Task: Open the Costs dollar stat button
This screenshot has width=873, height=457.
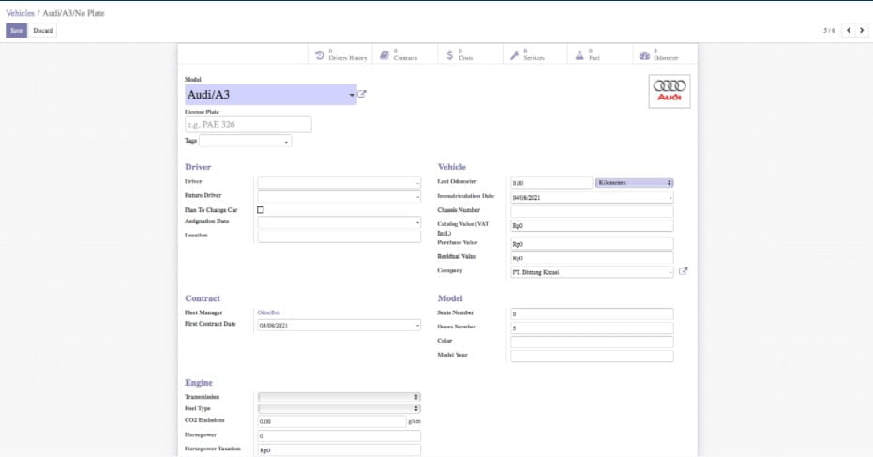Action: point(470,54)
